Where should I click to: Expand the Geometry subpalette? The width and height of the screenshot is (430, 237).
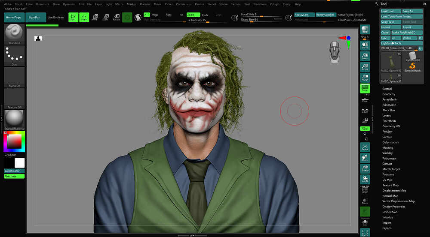pyautogui.click(x=389, y=94)
